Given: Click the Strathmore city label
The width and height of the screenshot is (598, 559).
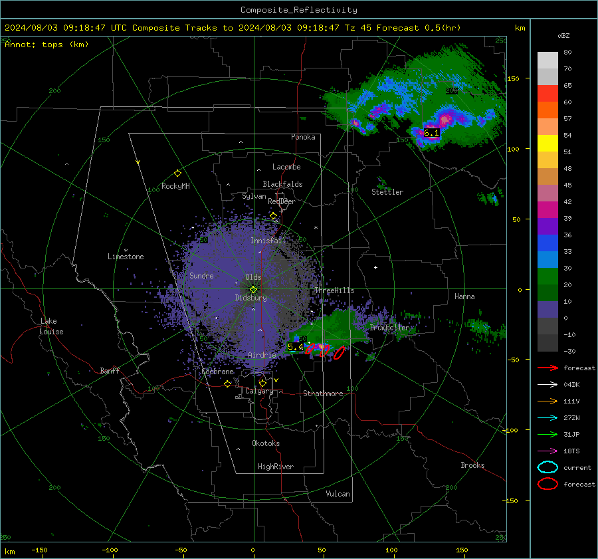Looking at the screenshot, I should [x=323, y=393].
